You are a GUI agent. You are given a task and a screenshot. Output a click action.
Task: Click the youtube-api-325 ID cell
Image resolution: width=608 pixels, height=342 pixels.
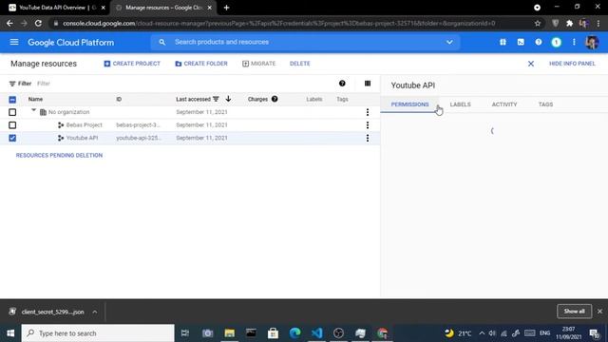tap(138, 138)
